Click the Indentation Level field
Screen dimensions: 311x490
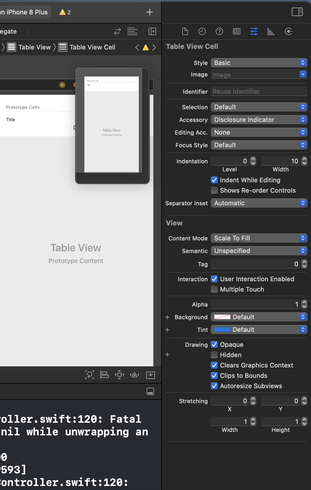tap(230, 161)
